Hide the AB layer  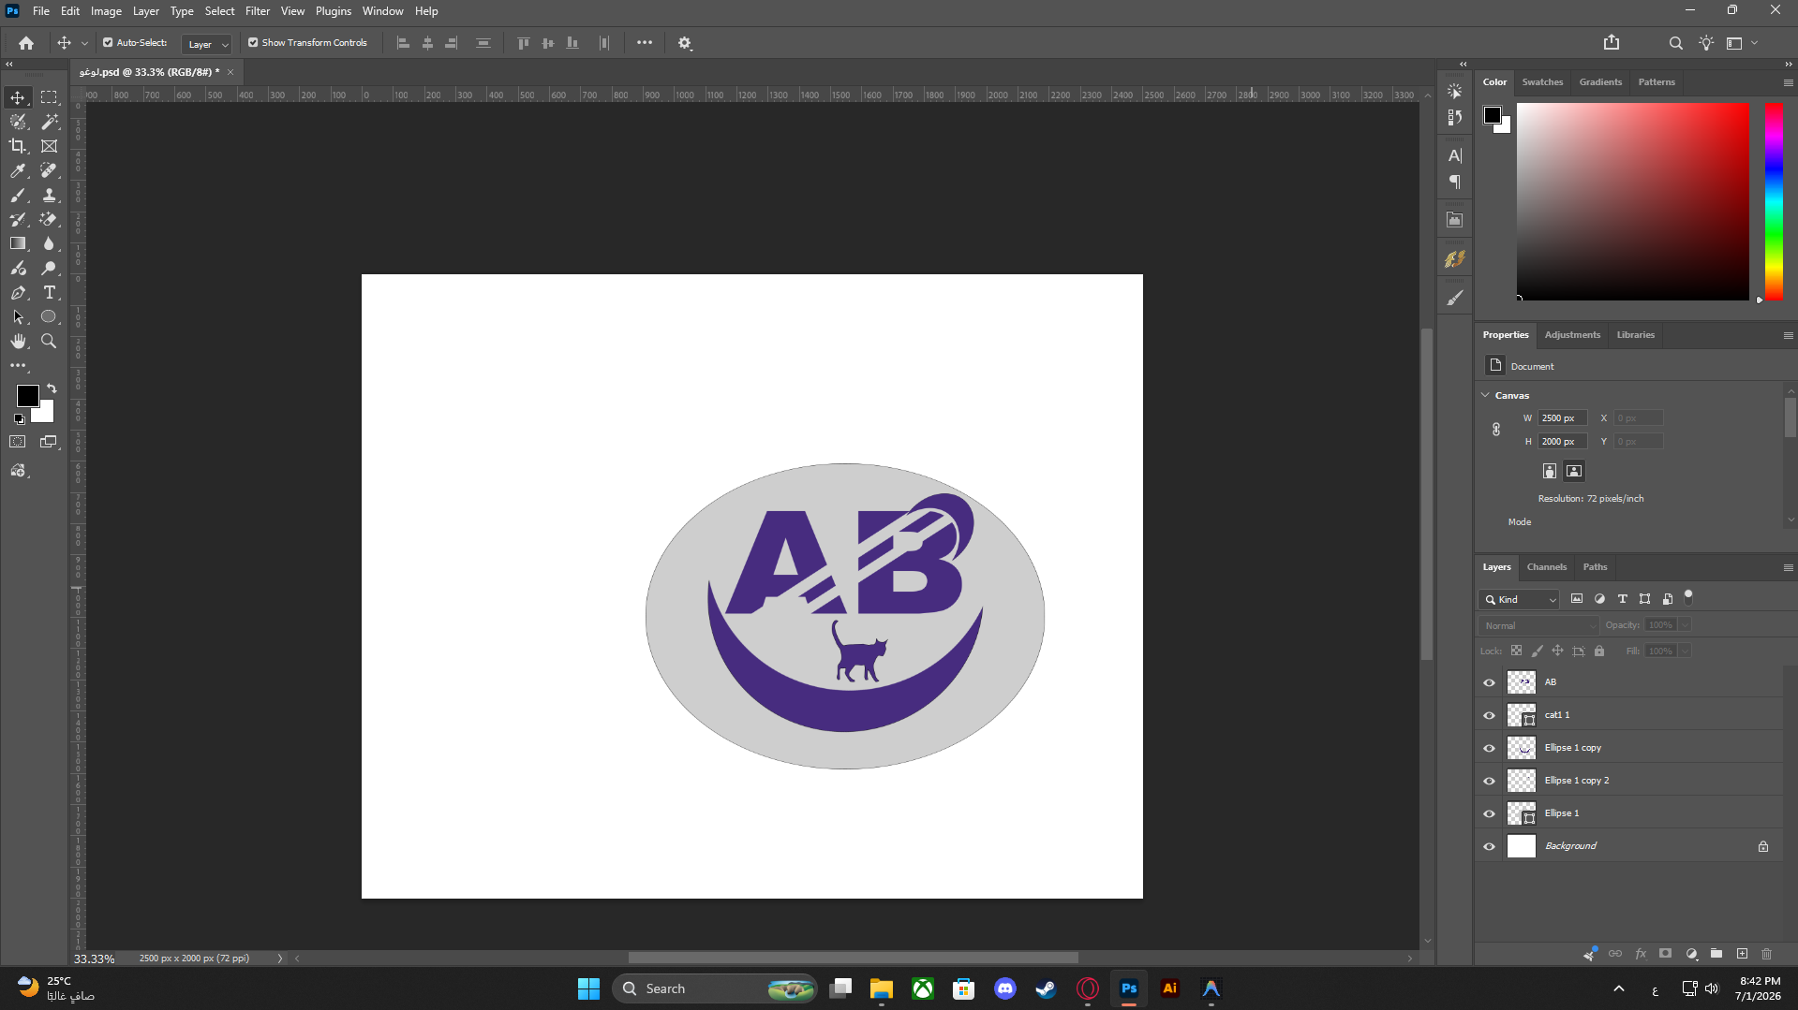click(1489, 682)
